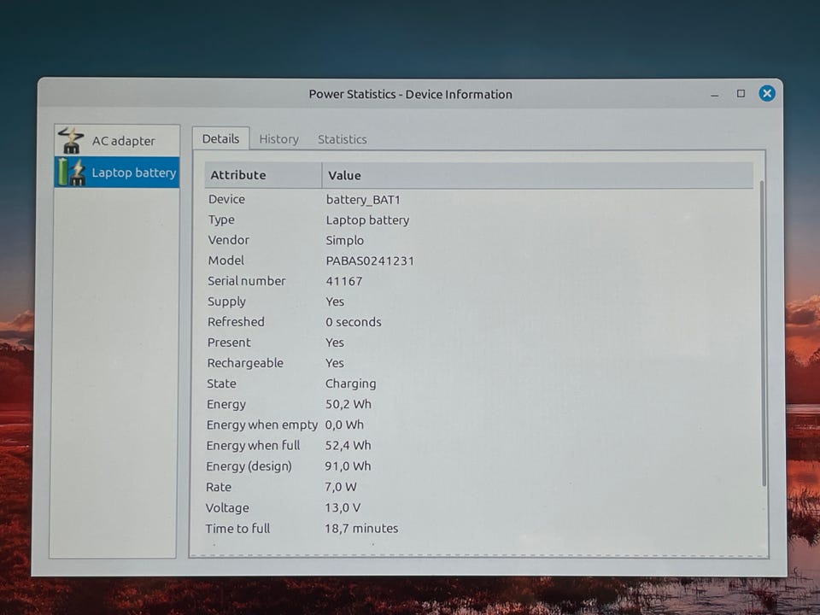Select the Laptop battery device entry

(117, 172)
